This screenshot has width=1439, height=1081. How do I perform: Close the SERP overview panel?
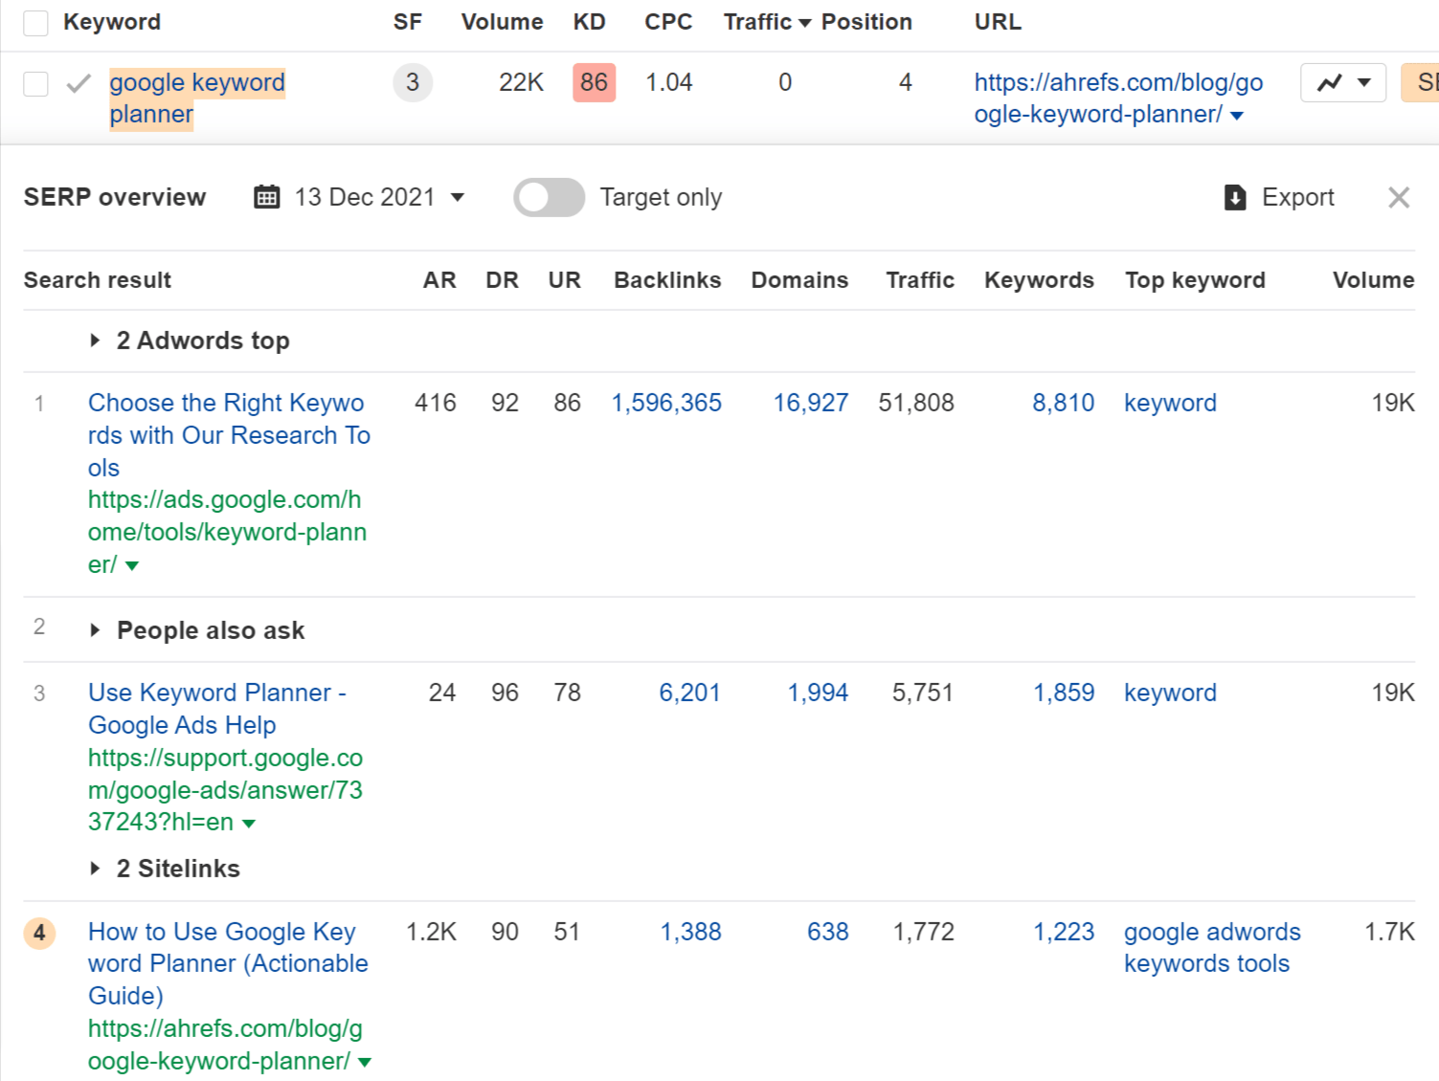click(x=1399, y=197)
